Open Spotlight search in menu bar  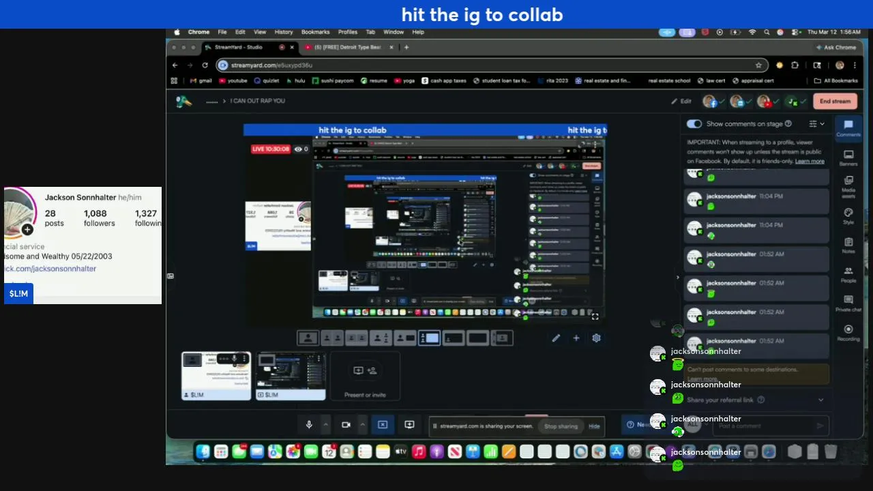(767, 32)
